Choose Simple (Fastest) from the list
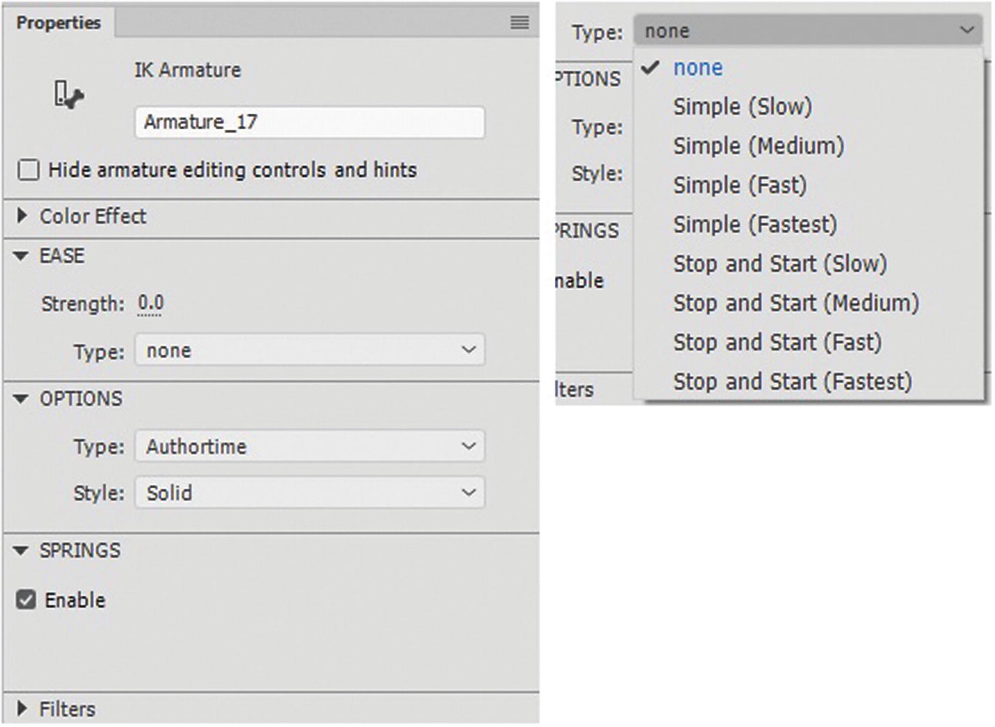Viewport: 995px width, 727px height. 754,225
